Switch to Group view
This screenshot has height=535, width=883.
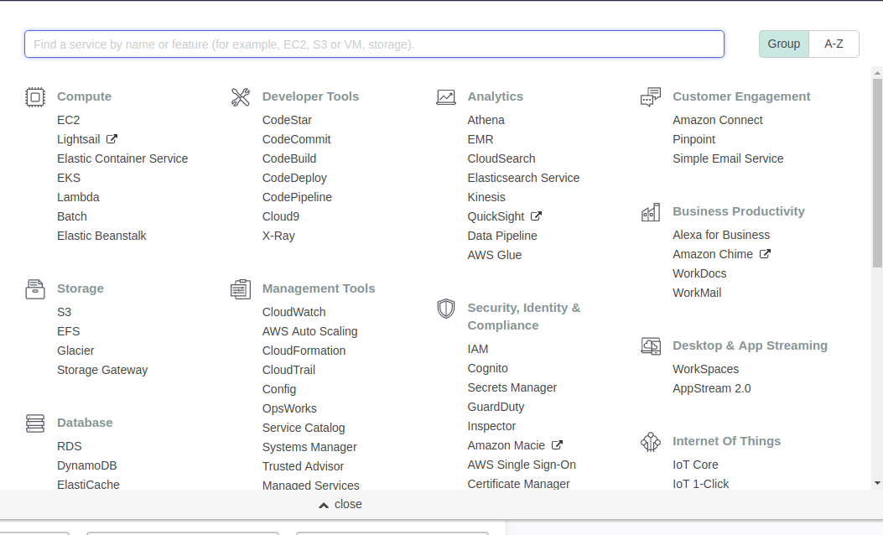[784, 44]
